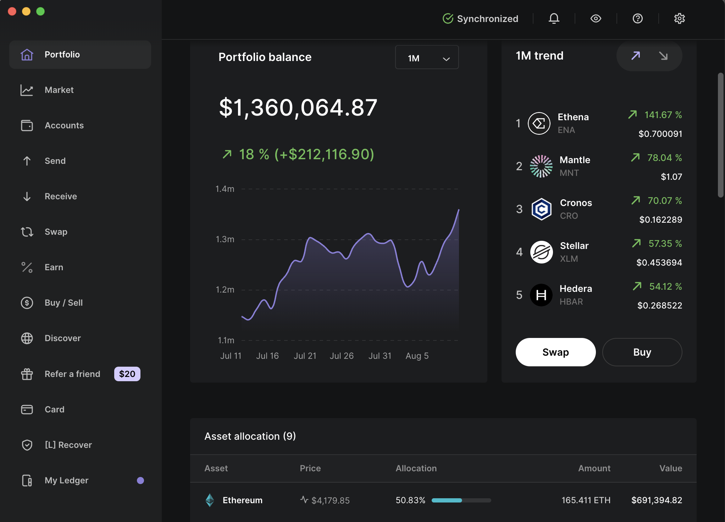Click the Card icon in sidebar
Screen dimensions: 725x522
pos(27,410)
